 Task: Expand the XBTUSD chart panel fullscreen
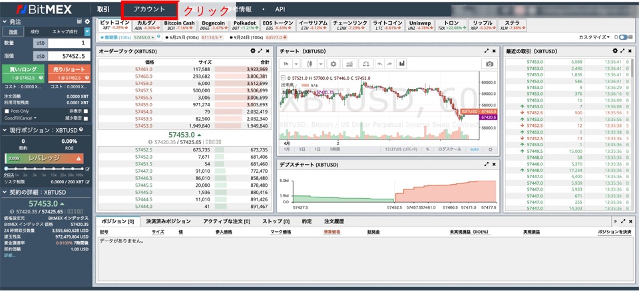point(486,51)
